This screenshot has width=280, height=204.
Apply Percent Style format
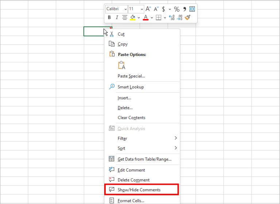[x=176, y=9]
